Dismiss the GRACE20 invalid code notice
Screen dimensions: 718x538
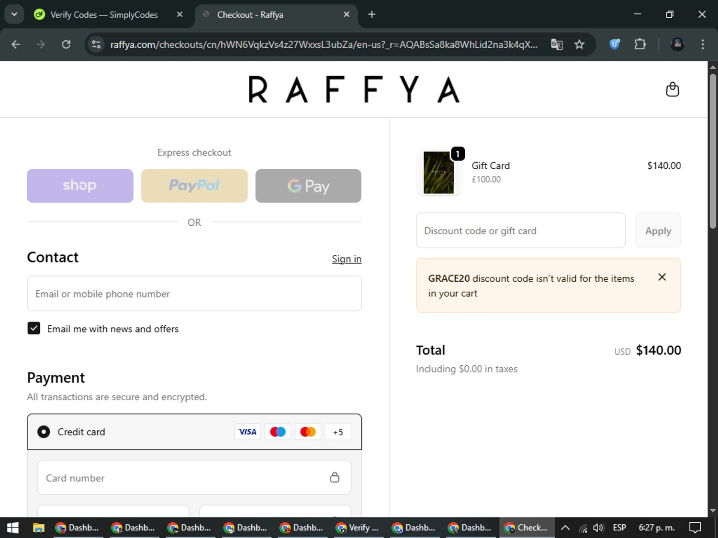pyautogui.click(x=662, y=277)
